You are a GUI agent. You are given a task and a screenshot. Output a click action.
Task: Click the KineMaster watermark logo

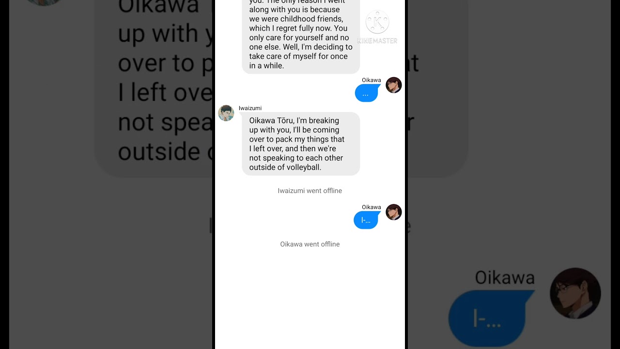click(377, 22)
